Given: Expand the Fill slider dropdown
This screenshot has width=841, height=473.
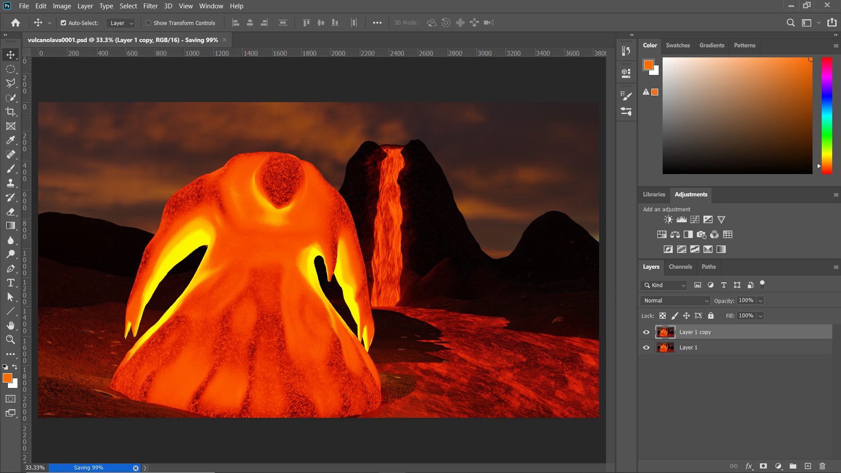Looking at the screenshot, I should pyautogui.click(x=760, y=316).
